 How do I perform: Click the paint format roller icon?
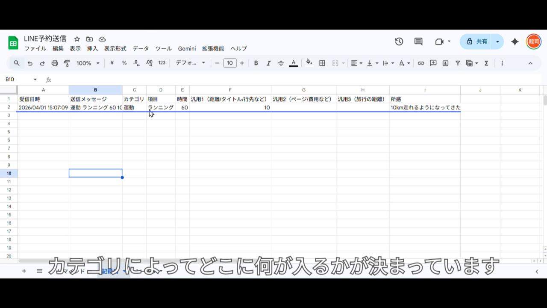tap(67, 63)
